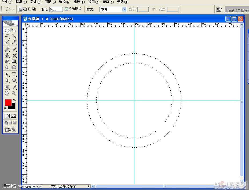
Task: Click the ruler origin corner box
Action: coord(24,25)
